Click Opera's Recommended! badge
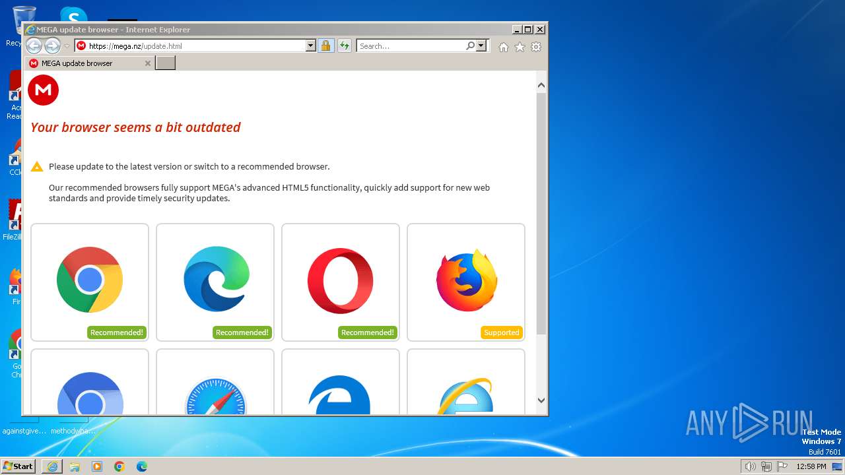845x475 pixels. (x=367, y=332)
